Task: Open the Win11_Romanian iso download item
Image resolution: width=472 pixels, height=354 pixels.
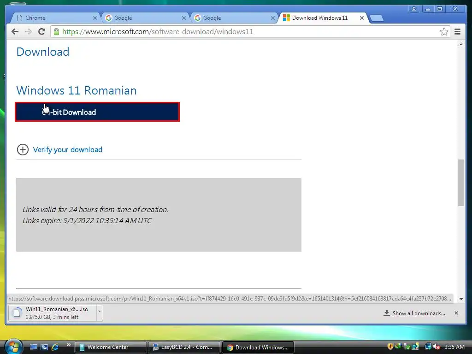Action: coord(53,313)
